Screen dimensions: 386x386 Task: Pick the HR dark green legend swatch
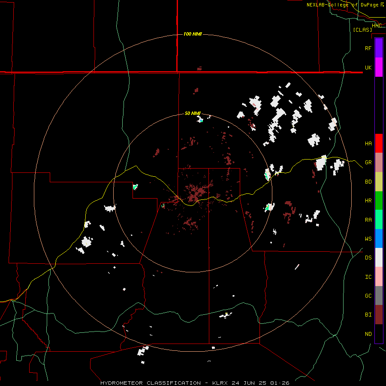tap(379, 201)
